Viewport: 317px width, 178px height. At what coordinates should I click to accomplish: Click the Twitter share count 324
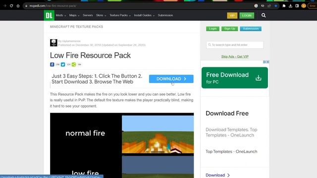click(x=68, y=65)
